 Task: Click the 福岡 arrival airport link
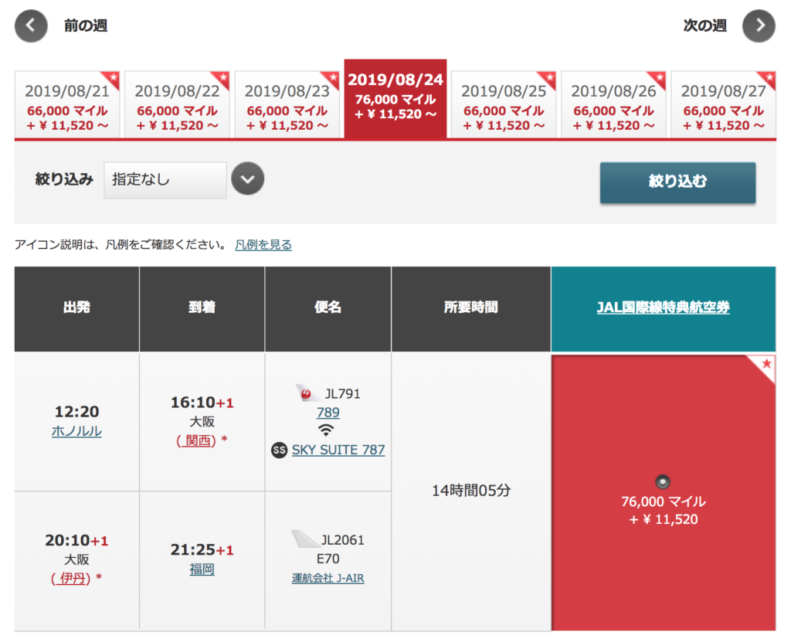202,569
